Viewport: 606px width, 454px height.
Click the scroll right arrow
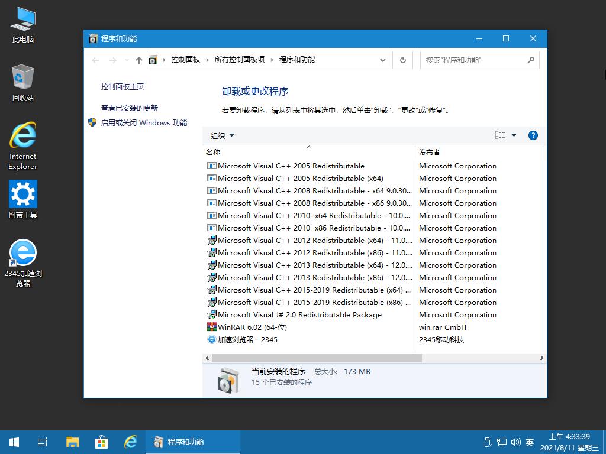(541, 358)
